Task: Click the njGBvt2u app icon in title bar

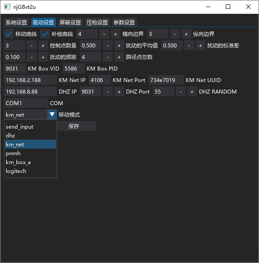Action: click(x=7, y=7)
